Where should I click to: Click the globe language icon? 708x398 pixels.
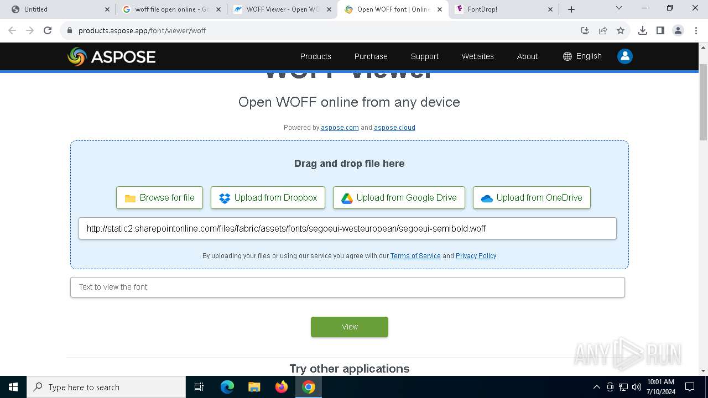(x=568, y=56)
